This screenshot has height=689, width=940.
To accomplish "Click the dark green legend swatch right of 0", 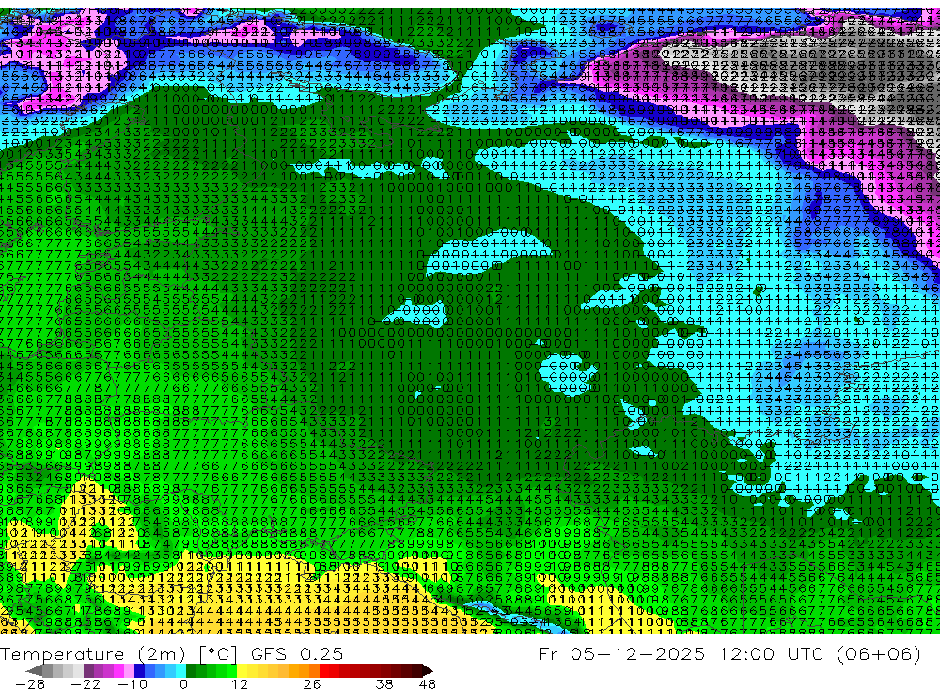I will 191,670.
